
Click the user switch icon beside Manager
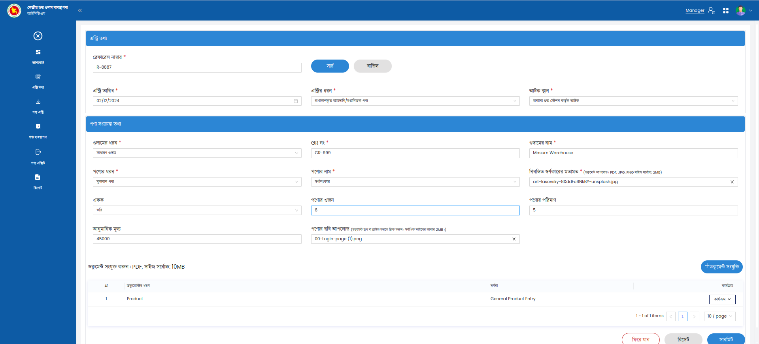(711, 11)
